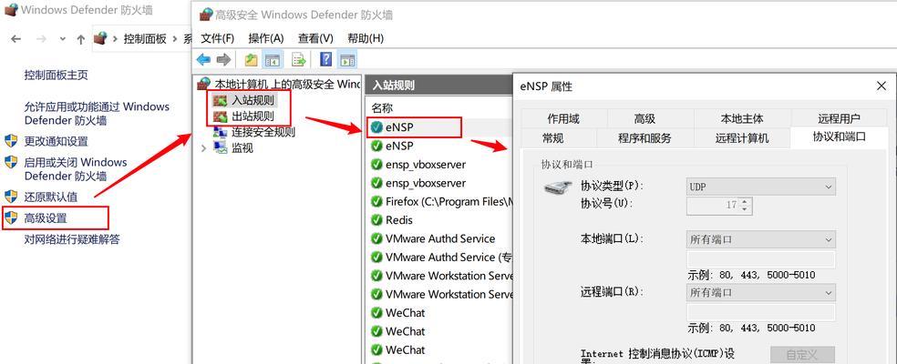This screenshot has height=364, width=897.
Task: Click the shield icon beside 还原默认值
Action: coord(11,197)
